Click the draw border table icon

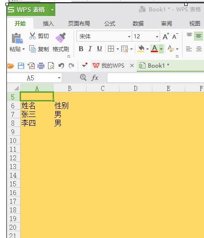pos(124,49)
